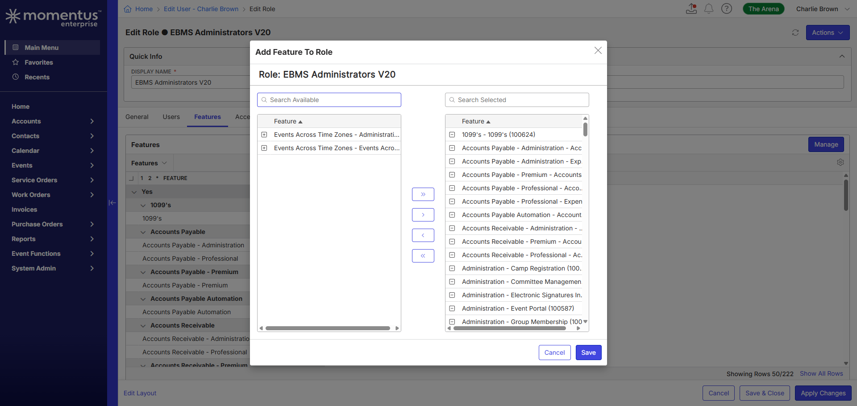This screenshot has height=406, width=857.
Task: Open the Charlie Brown user dropdown
Action: [x=823, y=9]
